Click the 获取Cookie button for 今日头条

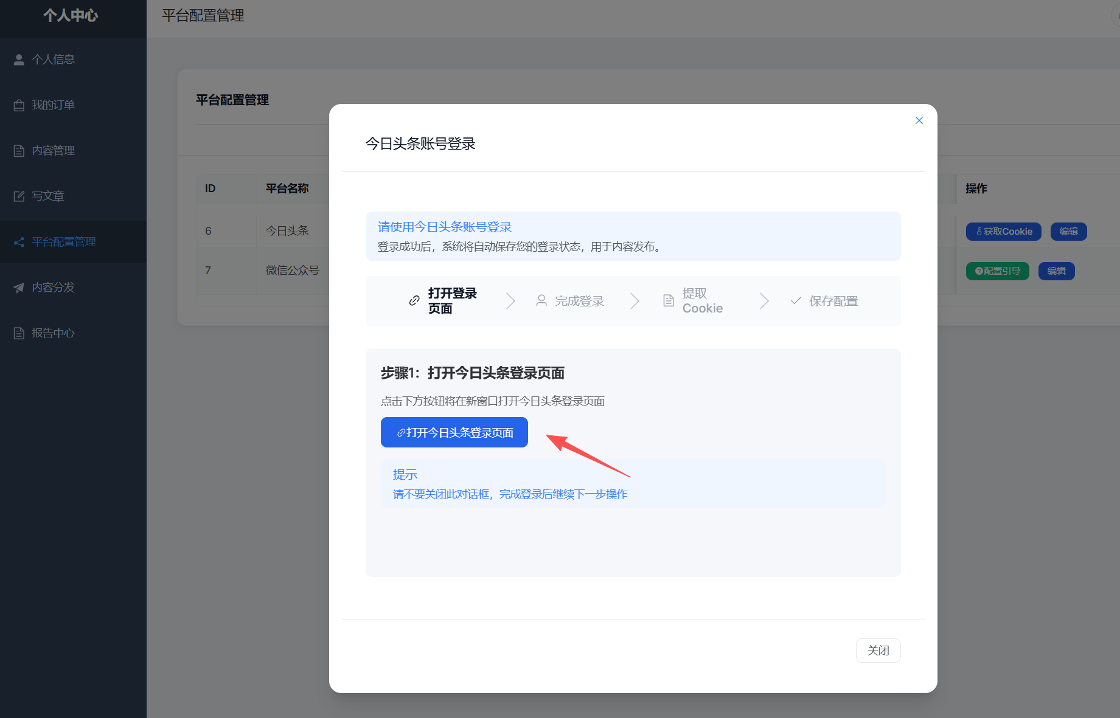pyautogui.click(x=1004, y=232)
